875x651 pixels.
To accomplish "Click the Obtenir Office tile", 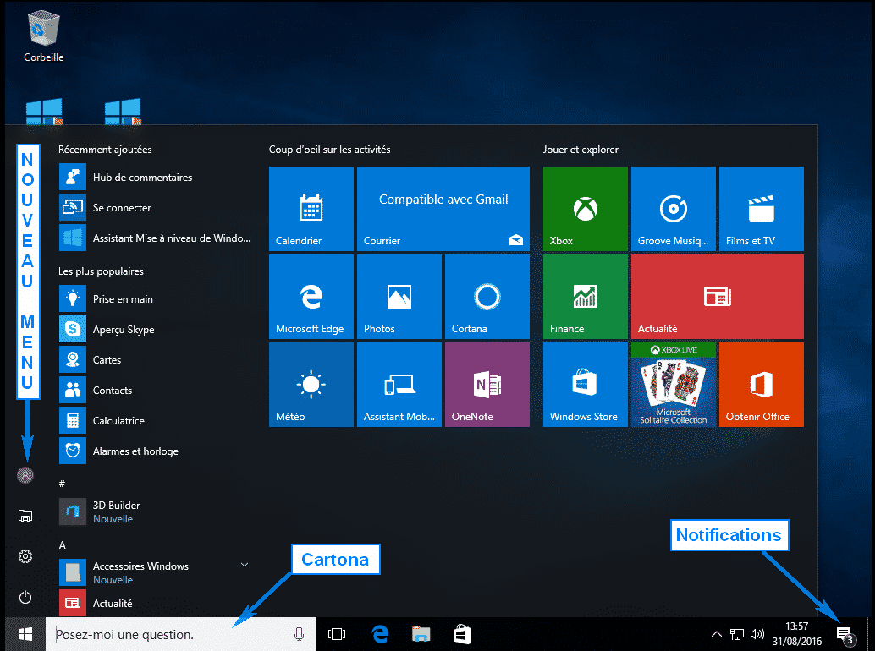I will point(761,385).
